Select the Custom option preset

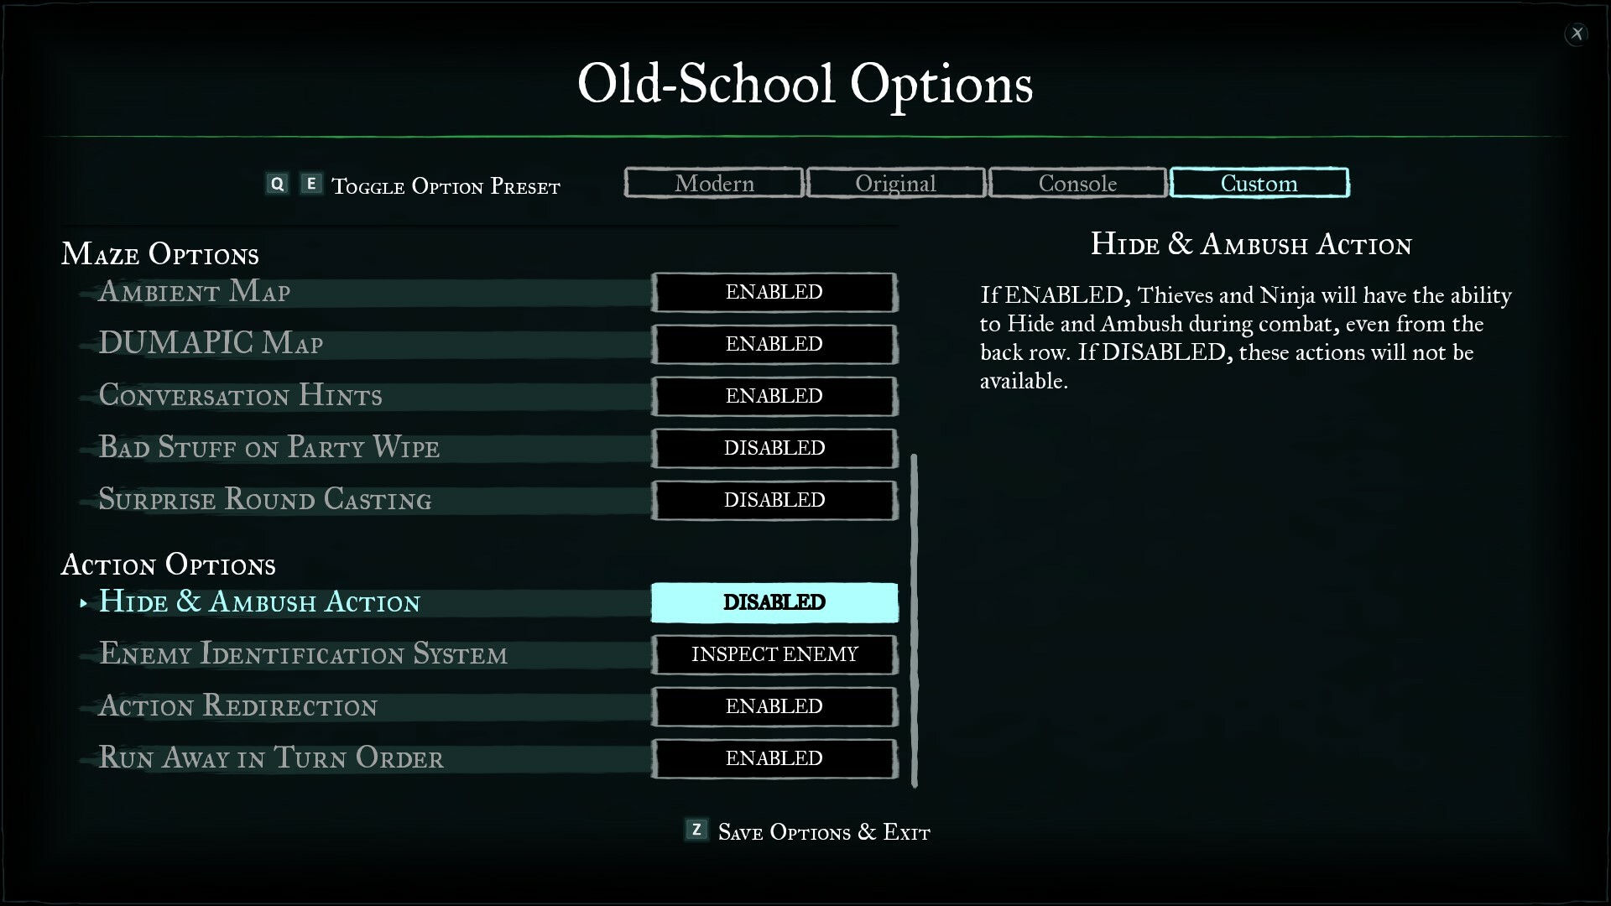(x=1259, y=183)
